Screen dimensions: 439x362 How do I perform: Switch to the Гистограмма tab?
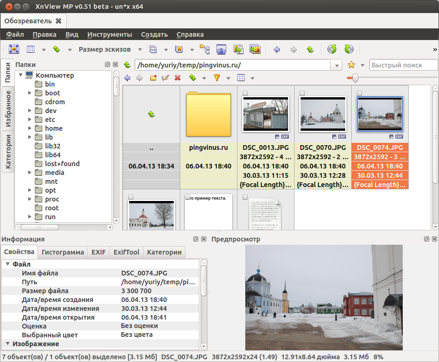pos(63,252)
